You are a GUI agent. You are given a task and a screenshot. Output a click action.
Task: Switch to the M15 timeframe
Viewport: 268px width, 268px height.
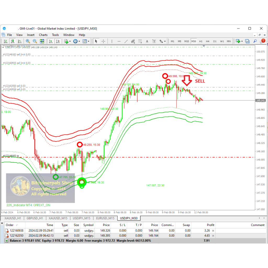pyautogui.click(x=187, y=41)
